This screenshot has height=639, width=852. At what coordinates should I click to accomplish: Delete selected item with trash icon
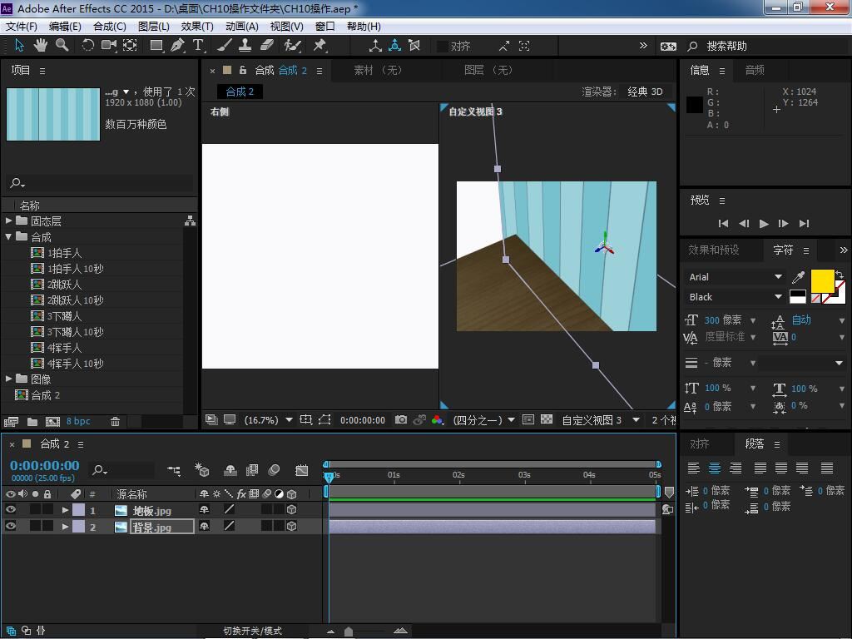coord(116,422)
